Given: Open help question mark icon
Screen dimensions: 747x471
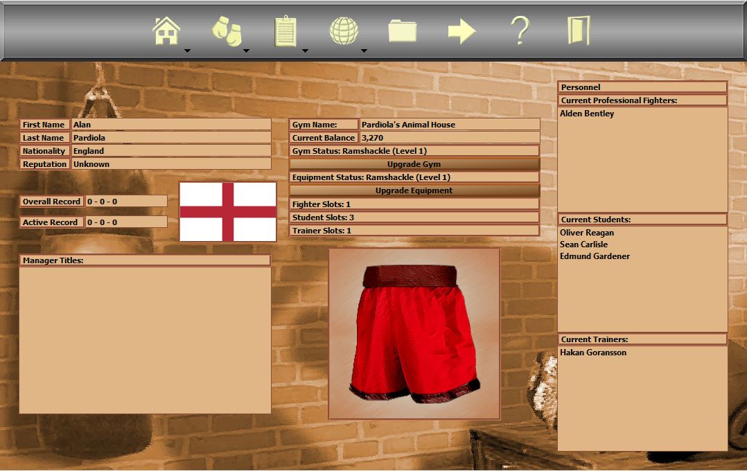Looking at the screenshot, I should tap(520, 30).
